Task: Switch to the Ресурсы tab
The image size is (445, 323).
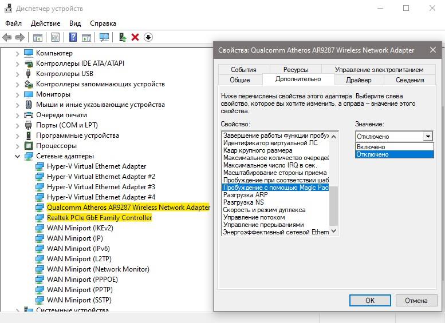Action: tap(296, 69)
